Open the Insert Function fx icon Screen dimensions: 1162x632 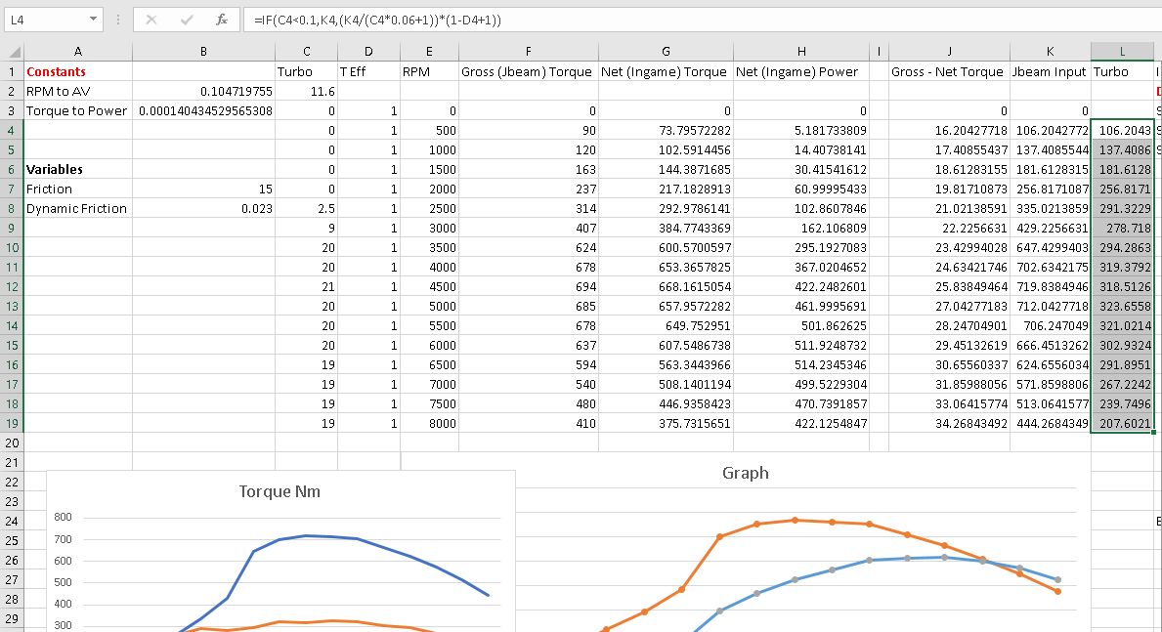tap(222, 20)
